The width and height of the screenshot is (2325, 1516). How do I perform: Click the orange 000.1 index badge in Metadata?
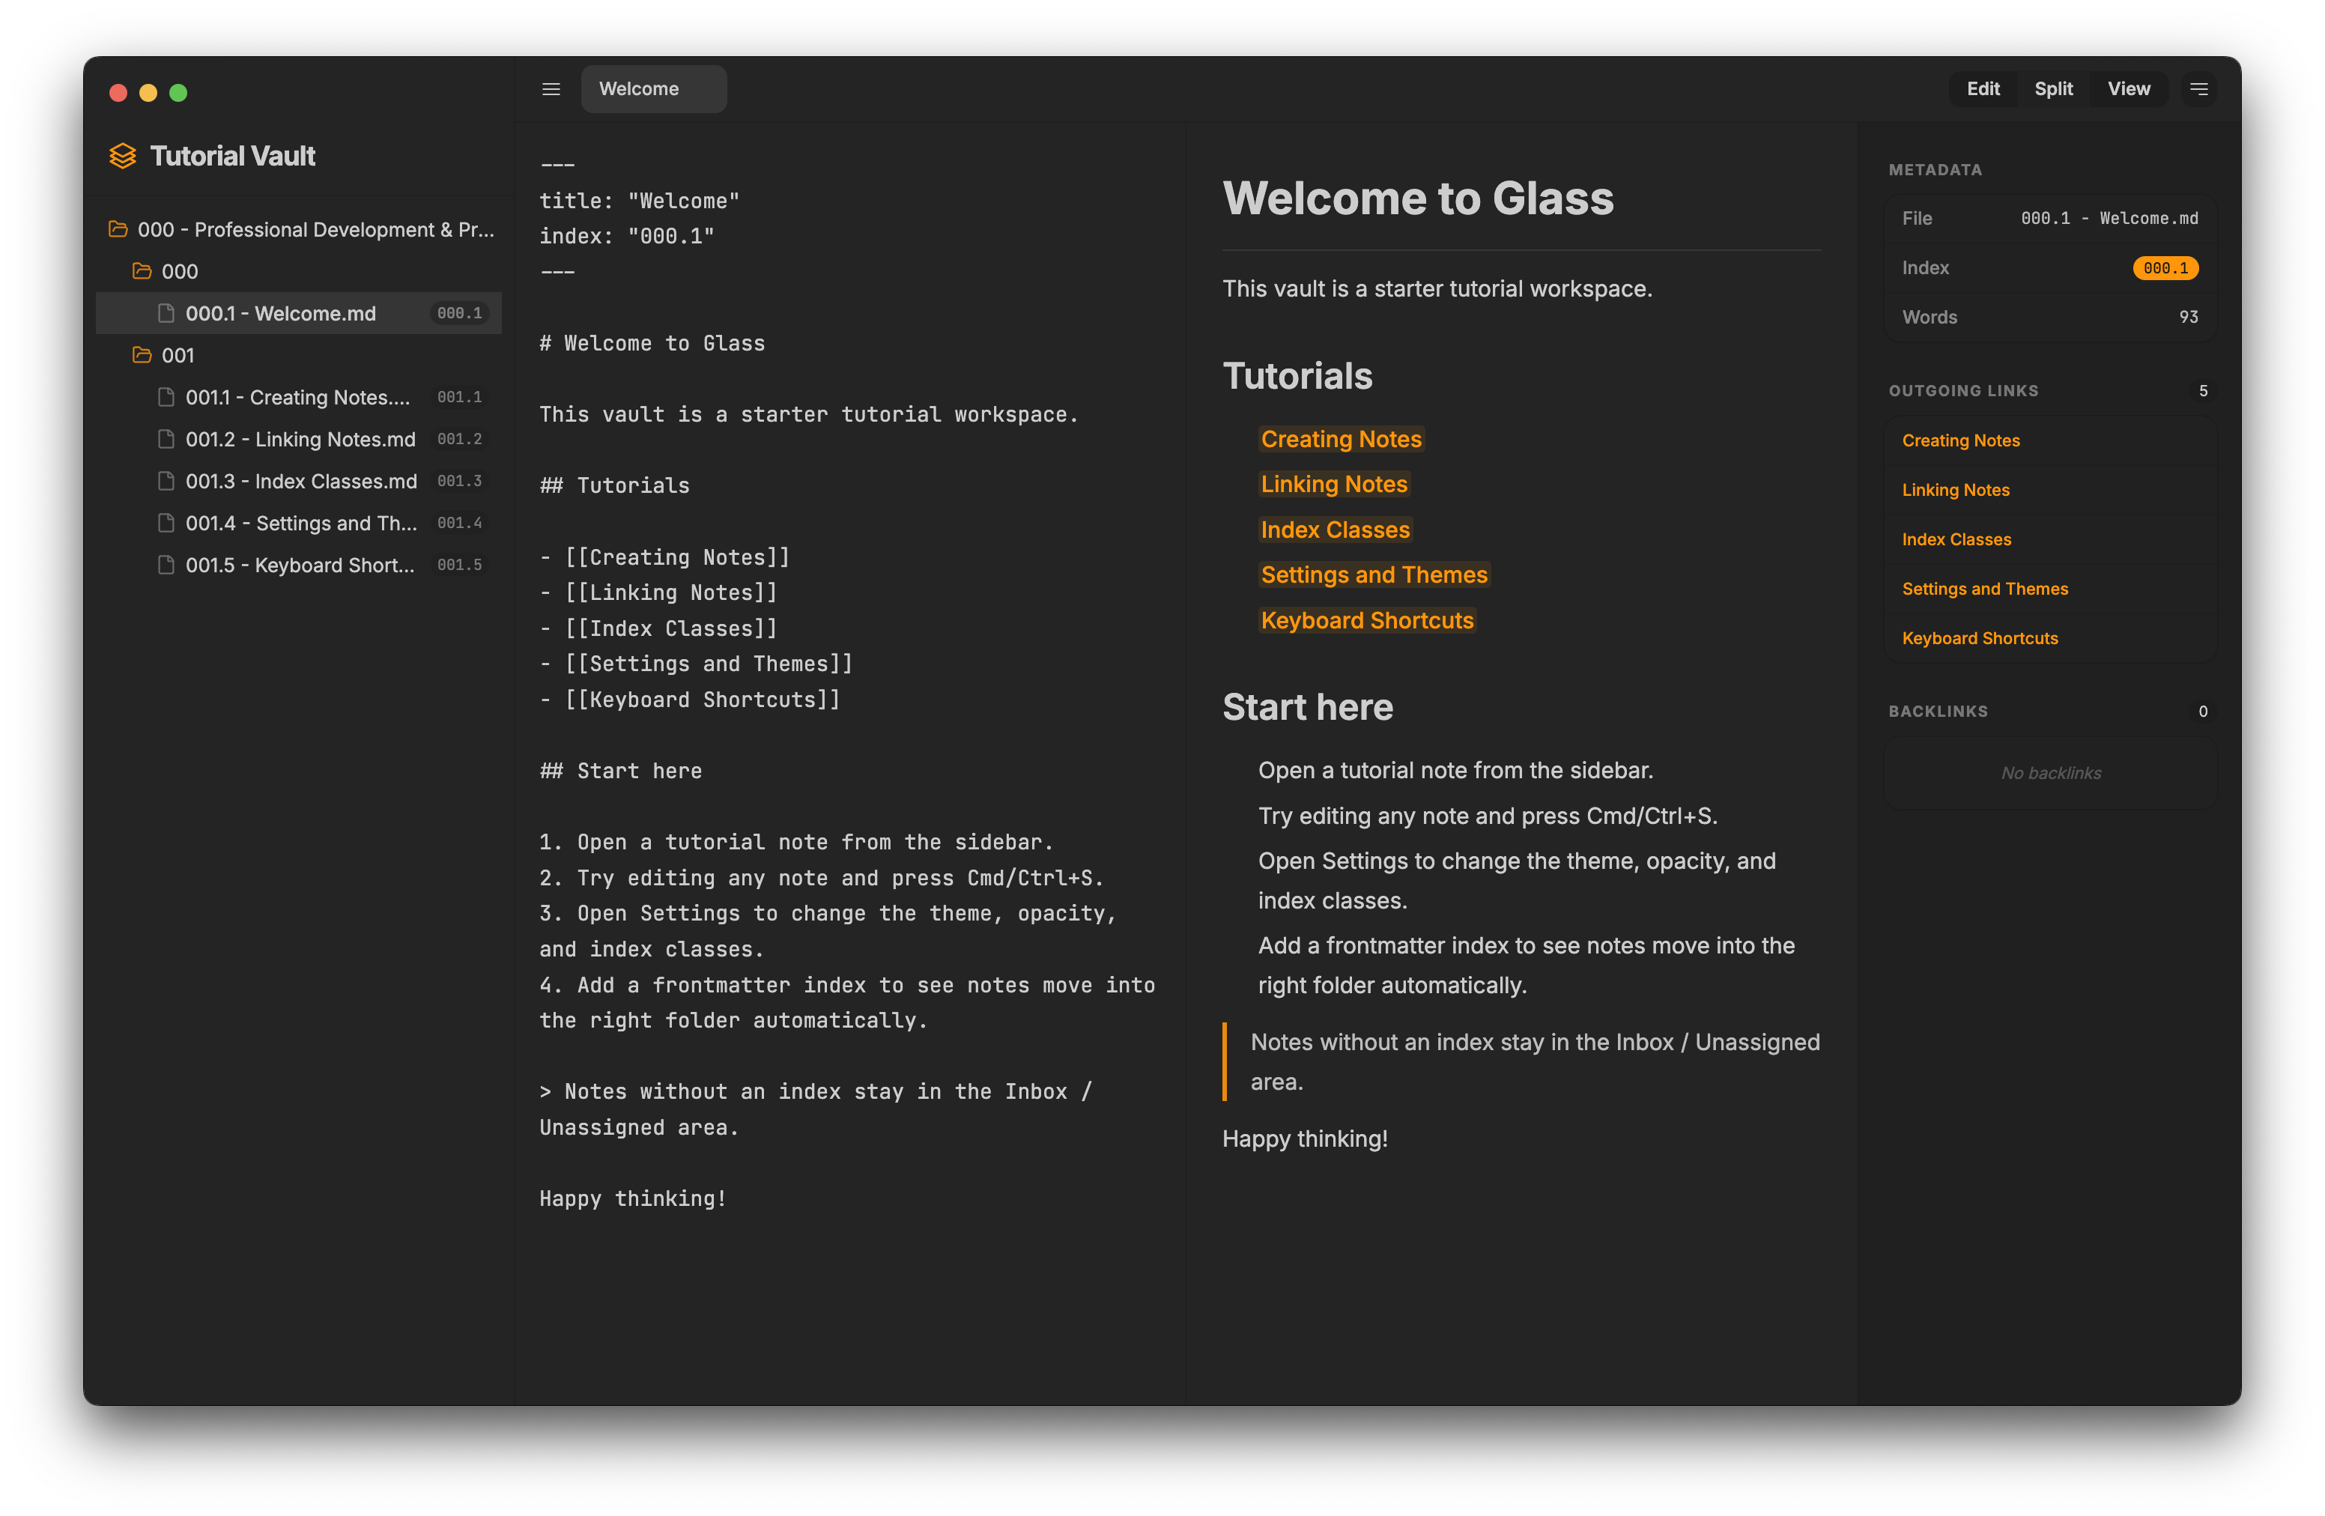[2165, 267]
